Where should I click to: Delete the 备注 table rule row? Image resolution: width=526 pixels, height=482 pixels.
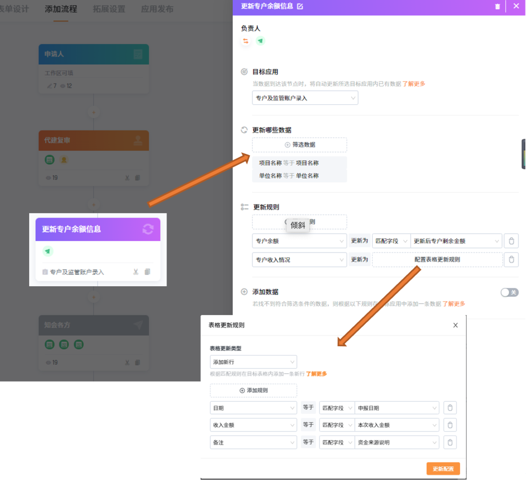(450, 442)
